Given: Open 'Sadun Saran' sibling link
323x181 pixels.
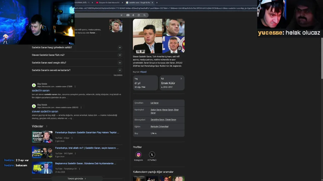Looking at the screenshot, I should click(x=156, y=110).
